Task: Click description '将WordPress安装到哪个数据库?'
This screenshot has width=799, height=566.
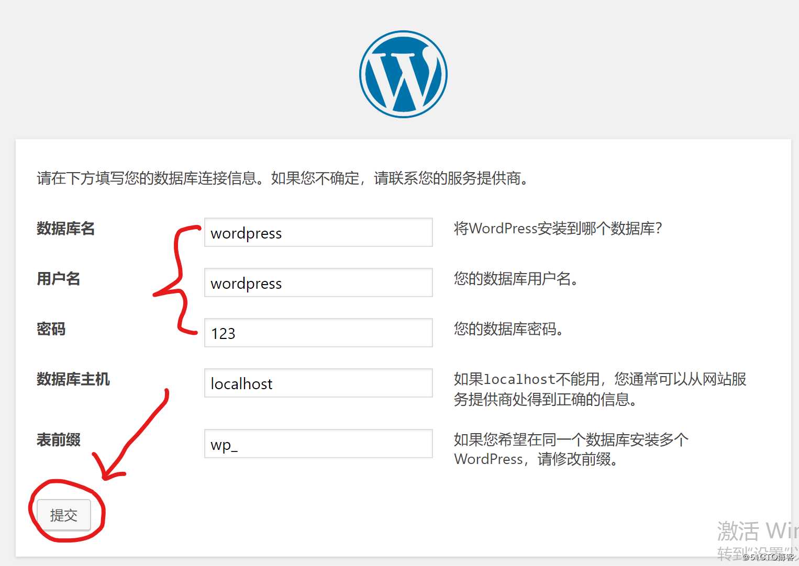Action: coord(558,229)
